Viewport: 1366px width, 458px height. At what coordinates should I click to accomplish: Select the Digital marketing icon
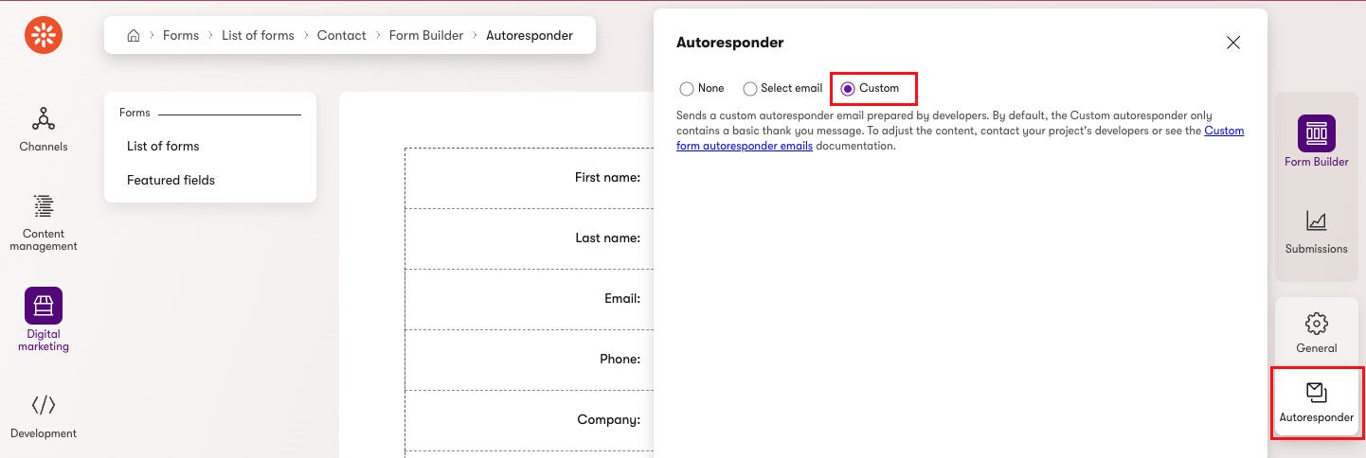click(x=44, y=305)
